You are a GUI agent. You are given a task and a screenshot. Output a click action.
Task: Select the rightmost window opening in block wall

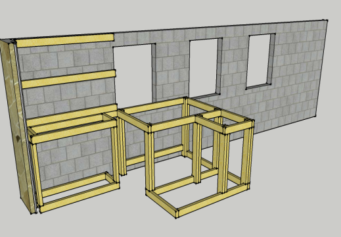click(260, 61)
